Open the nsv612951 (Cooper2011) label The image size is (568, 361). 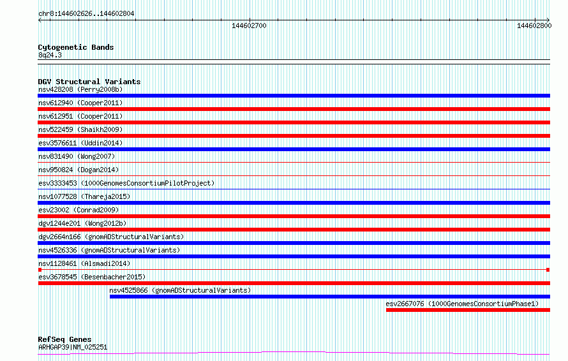tap(80, 116)
